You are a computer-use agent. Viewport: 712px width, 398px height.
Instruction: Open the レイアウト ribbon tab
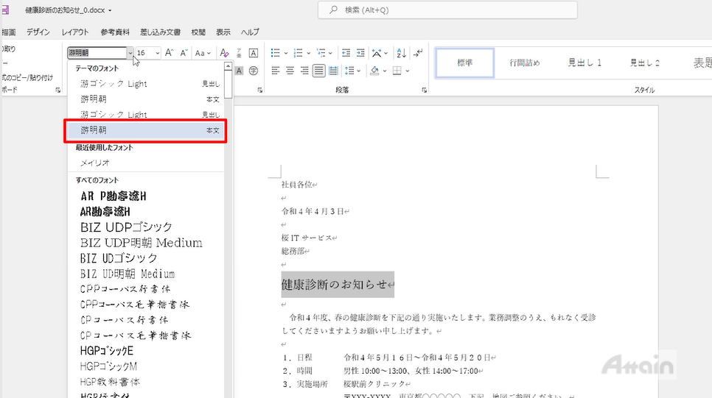[x=75, y=32]
